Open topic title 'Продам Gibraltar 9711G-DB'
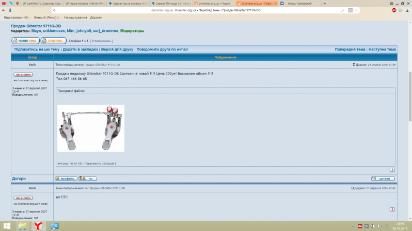 pyautogui.click(x=36, y=26)
